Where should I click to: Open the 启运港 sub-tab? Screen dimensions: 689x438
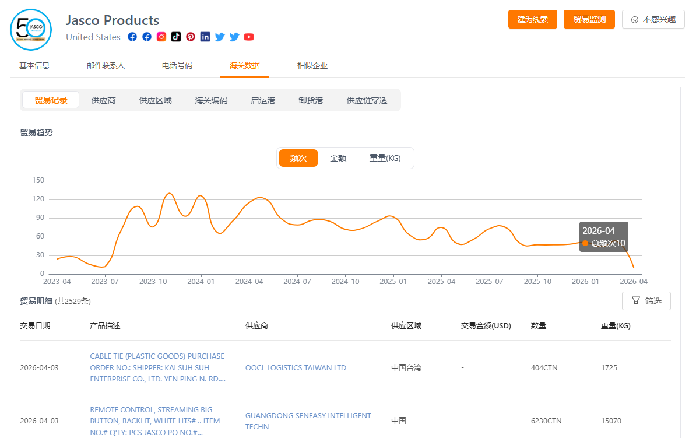click(263, 100)
